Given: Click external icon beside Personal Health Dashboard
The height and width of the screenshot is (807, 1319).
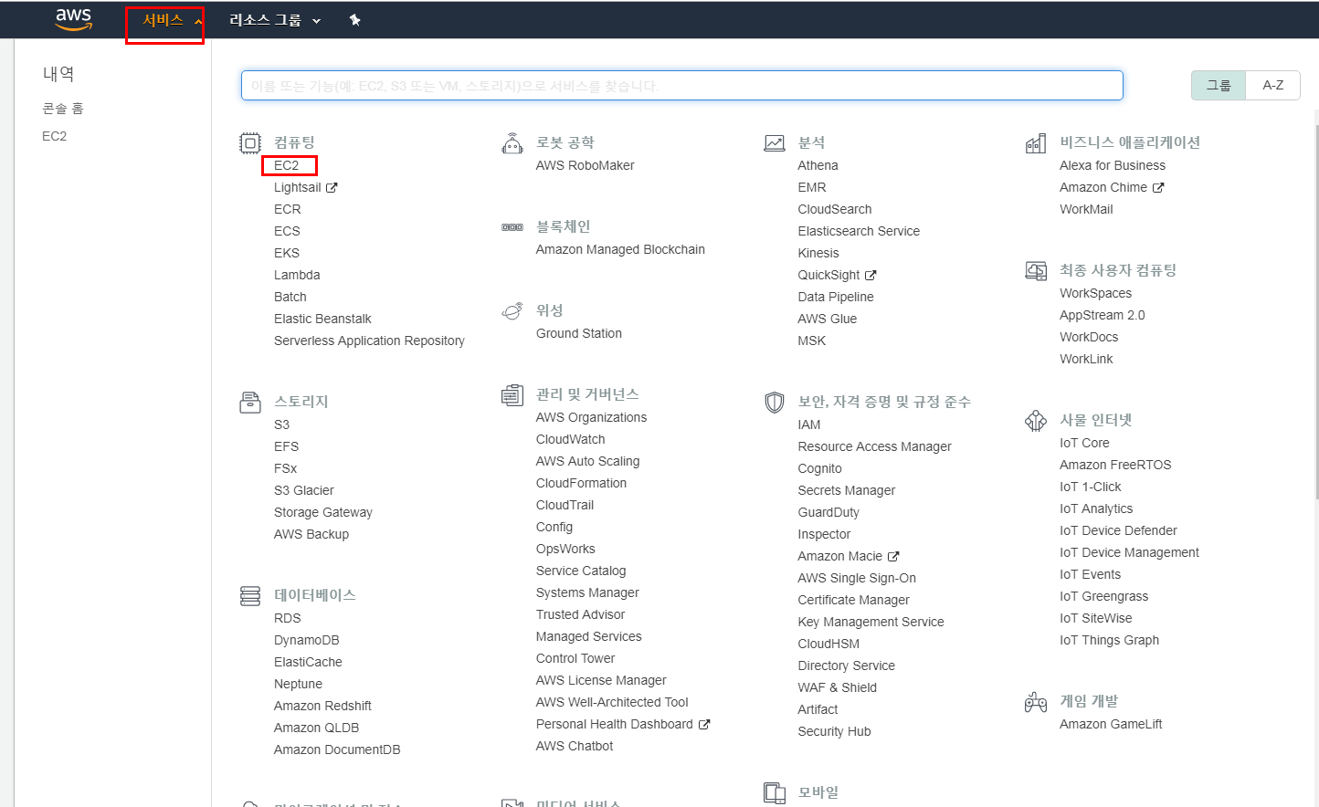Looking at the screenshot, I should [704, 725].
